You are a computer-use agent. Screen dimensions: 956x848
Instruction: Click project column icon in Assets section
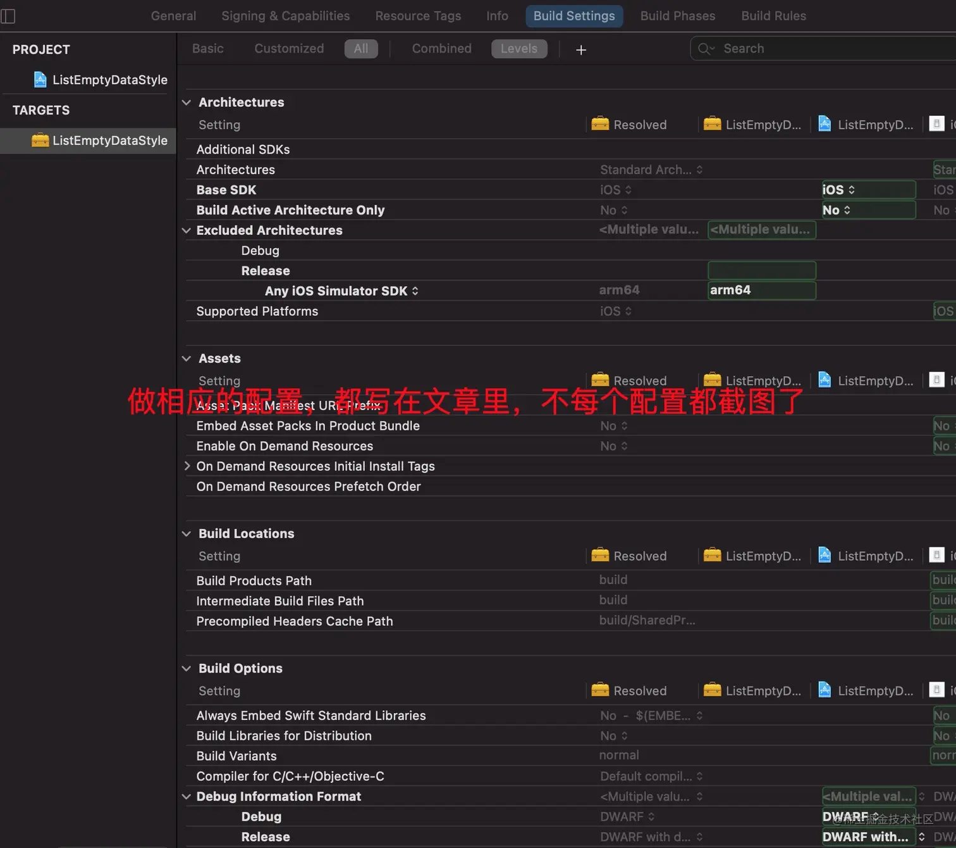click(824, 380)
